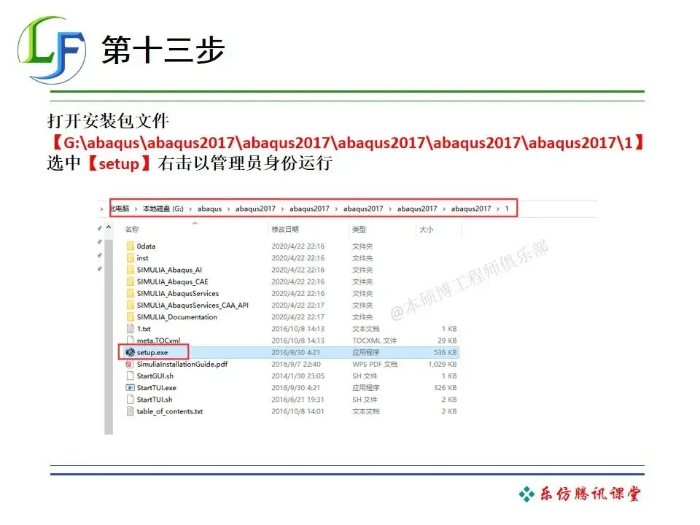Sort files by the 名称 column header
700x525 pixels.
132,229
